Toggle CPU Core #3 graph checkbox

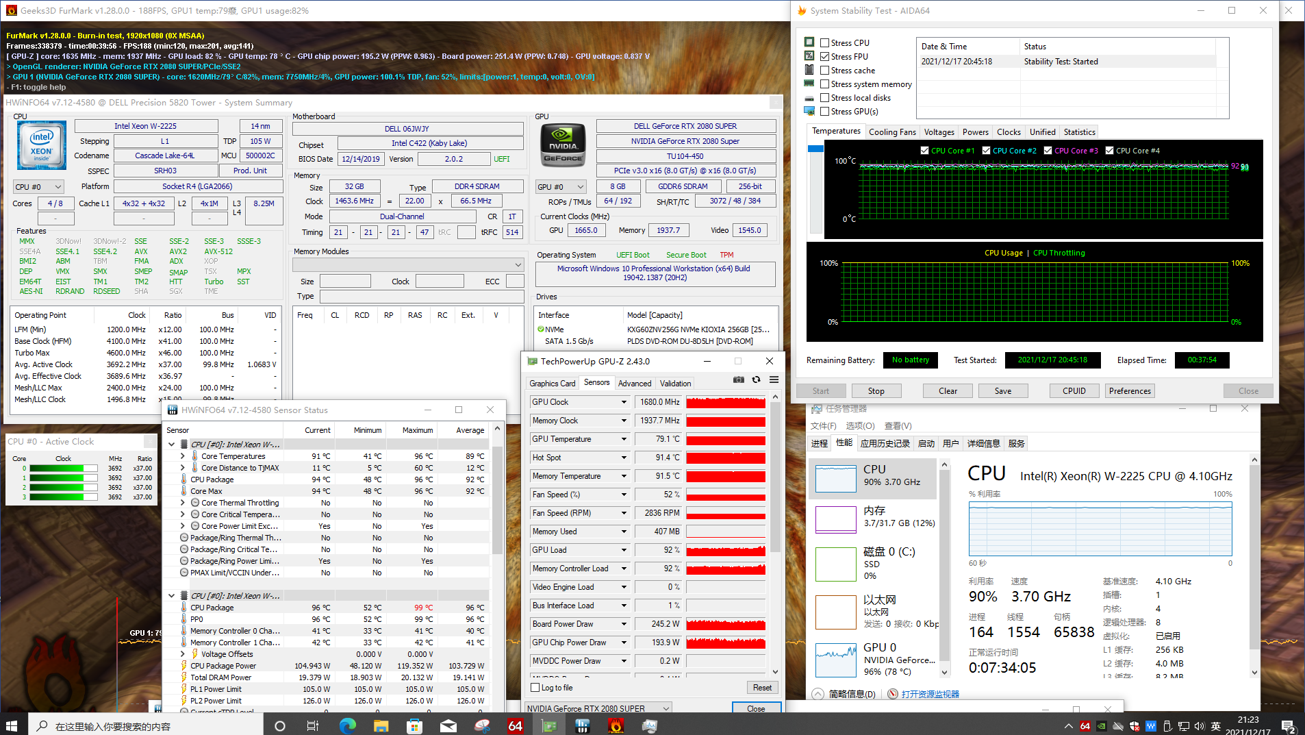coord(1048,150)
